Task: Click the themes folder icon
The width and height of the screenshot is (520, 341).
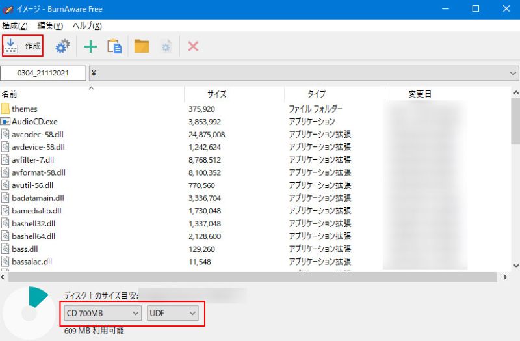Action: tap(5, 109)
